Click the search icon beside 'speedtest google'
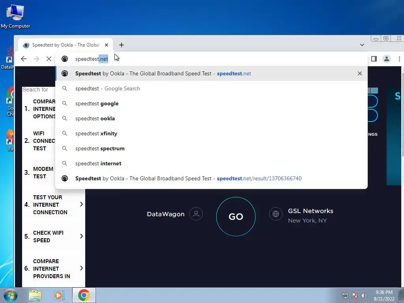 [x=65, y=103]
